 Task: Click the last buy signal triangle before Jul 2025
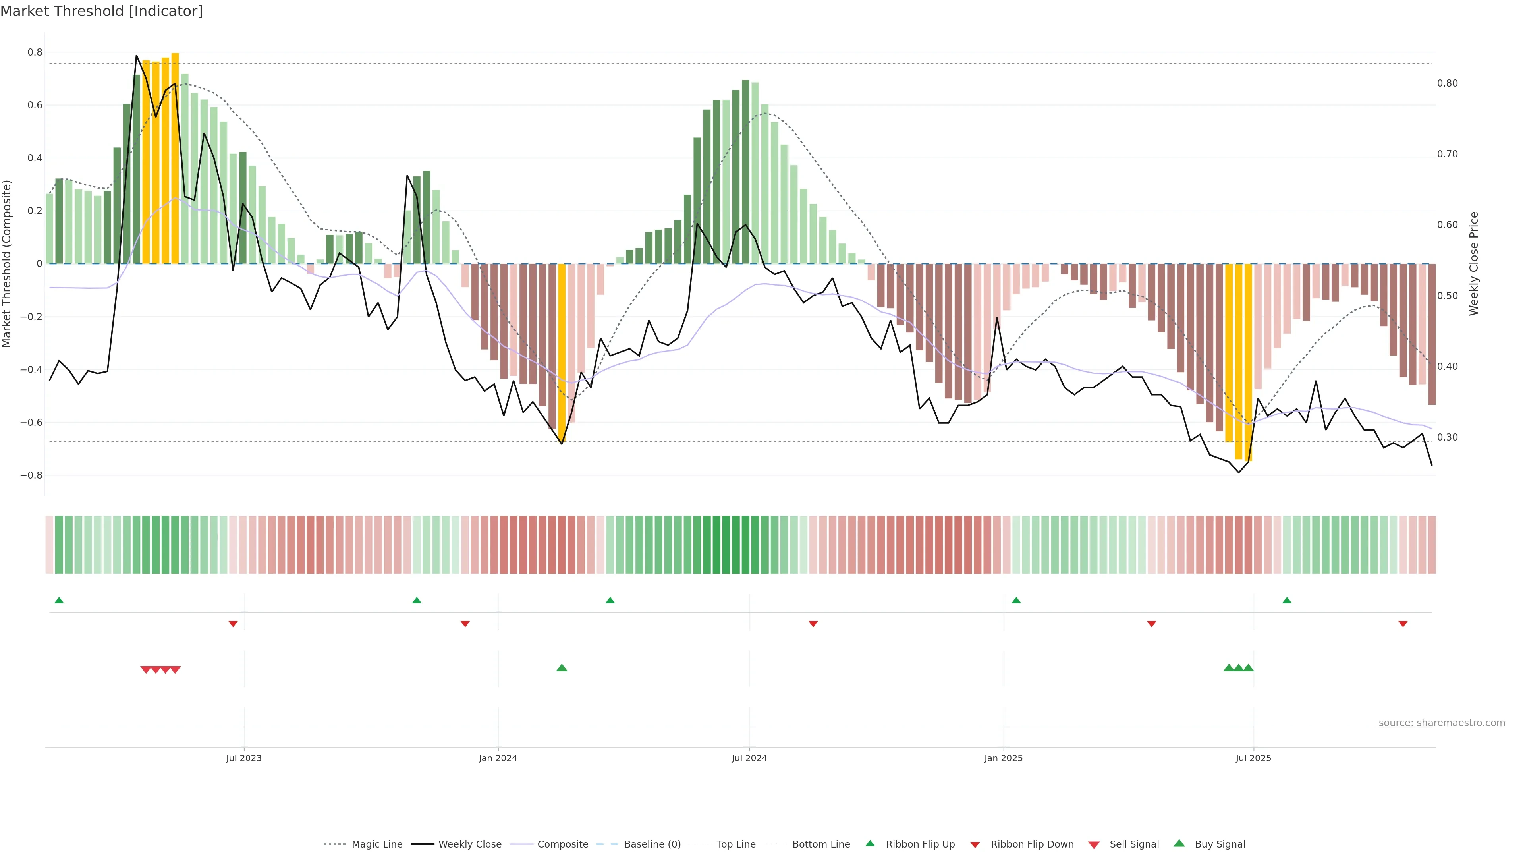coord(1249,668)
